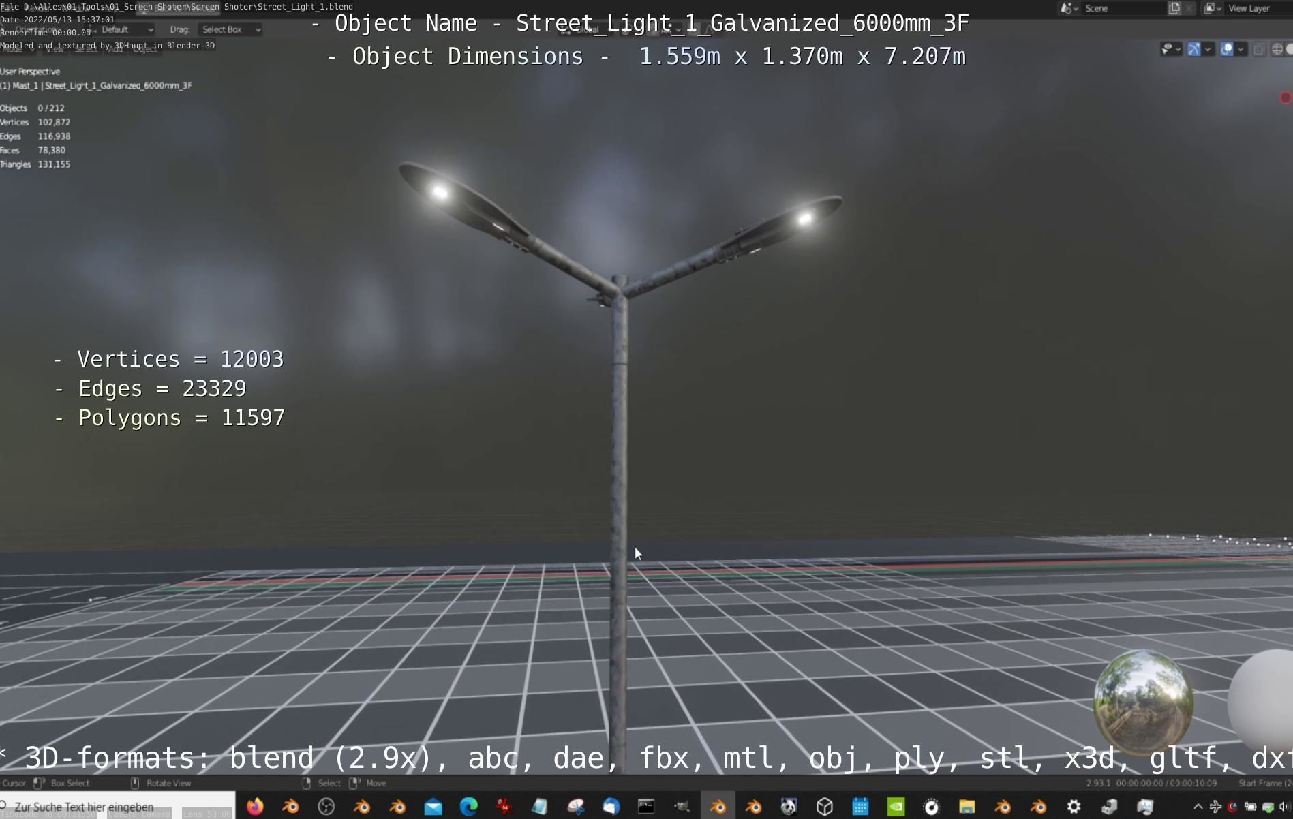The height and width of the screenshot is (819, 1293).
Task: Open the panda app in taskbar
Action: pos(789,807)
